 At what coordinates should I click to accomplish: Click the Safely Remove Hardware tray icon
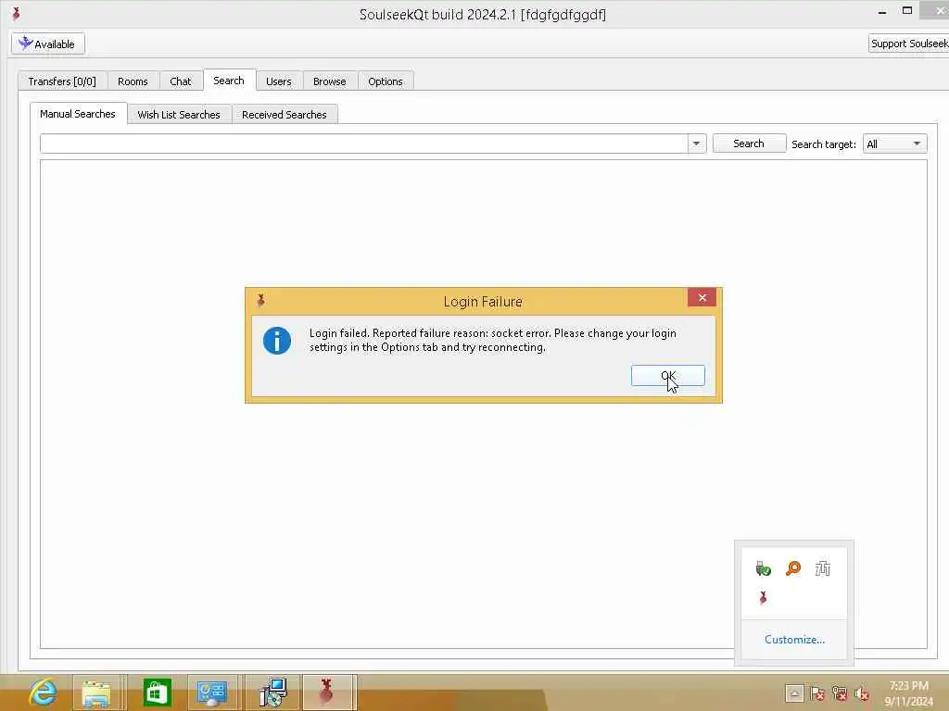coord(764,568)
